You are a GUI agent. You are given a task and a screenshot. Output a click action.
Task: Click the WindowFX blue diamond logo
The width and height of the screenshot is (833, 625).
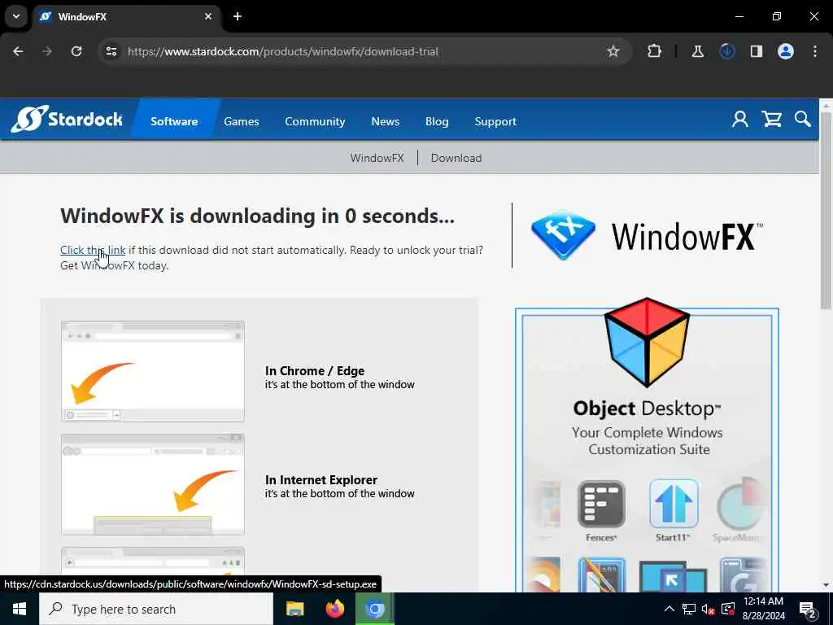[x=563, y=235]
